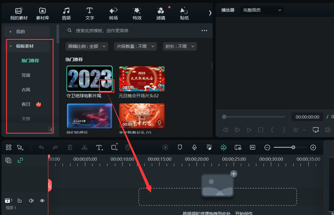
Task: Click the 搜索优质模板 search field
Action: point(134,31)
